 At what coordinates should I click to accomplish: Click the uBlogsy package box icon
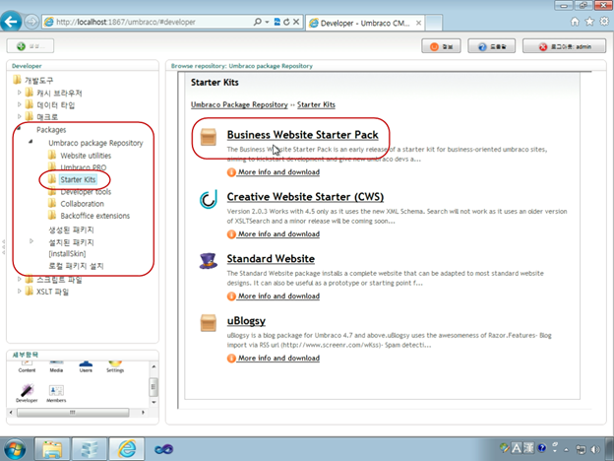[x=208, y=323]
